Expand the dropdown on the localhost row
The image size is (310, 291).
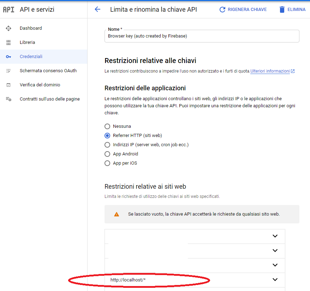(275, 279)
